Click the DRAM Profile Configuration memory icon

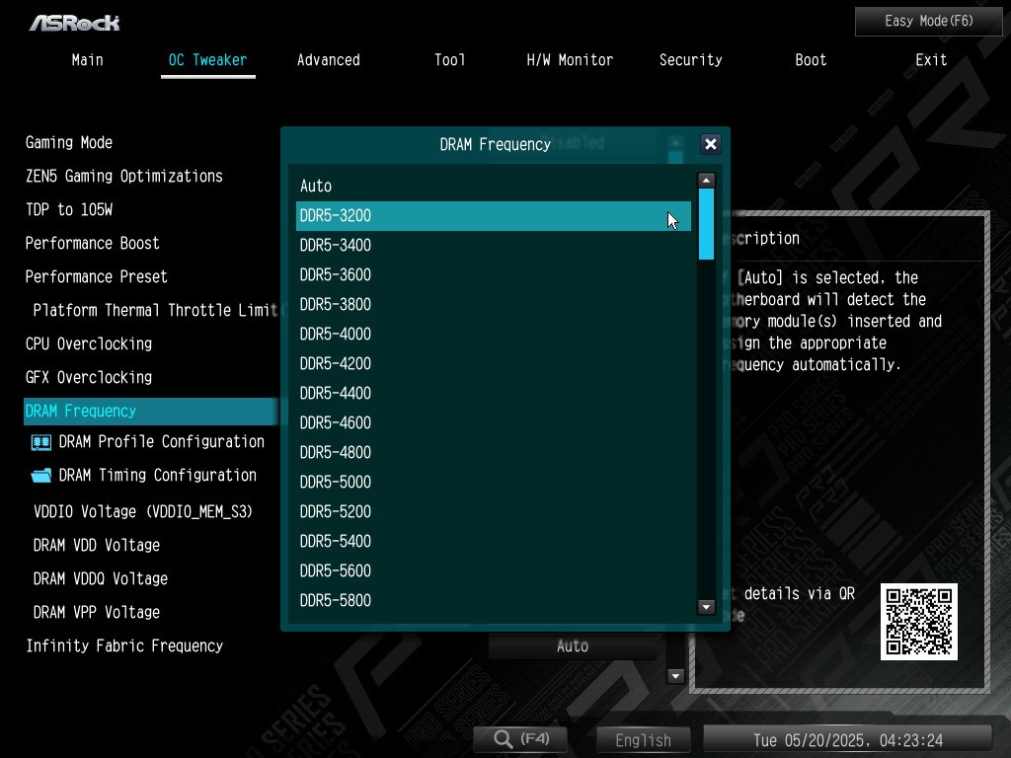[x=41, y=442]
